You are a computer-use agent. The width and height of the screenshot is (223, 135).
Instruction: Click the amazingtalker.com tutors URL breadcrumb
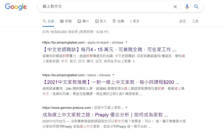(x=76, y=75)
